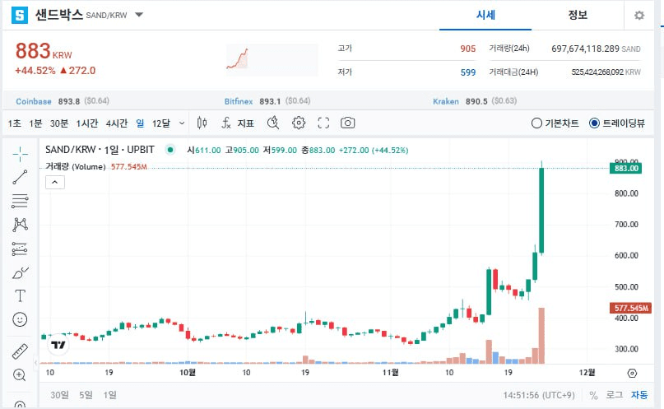This screenshot has height=409, width=664.
Task: Toggle the green market status dot
Action: (x=170, y=150)
